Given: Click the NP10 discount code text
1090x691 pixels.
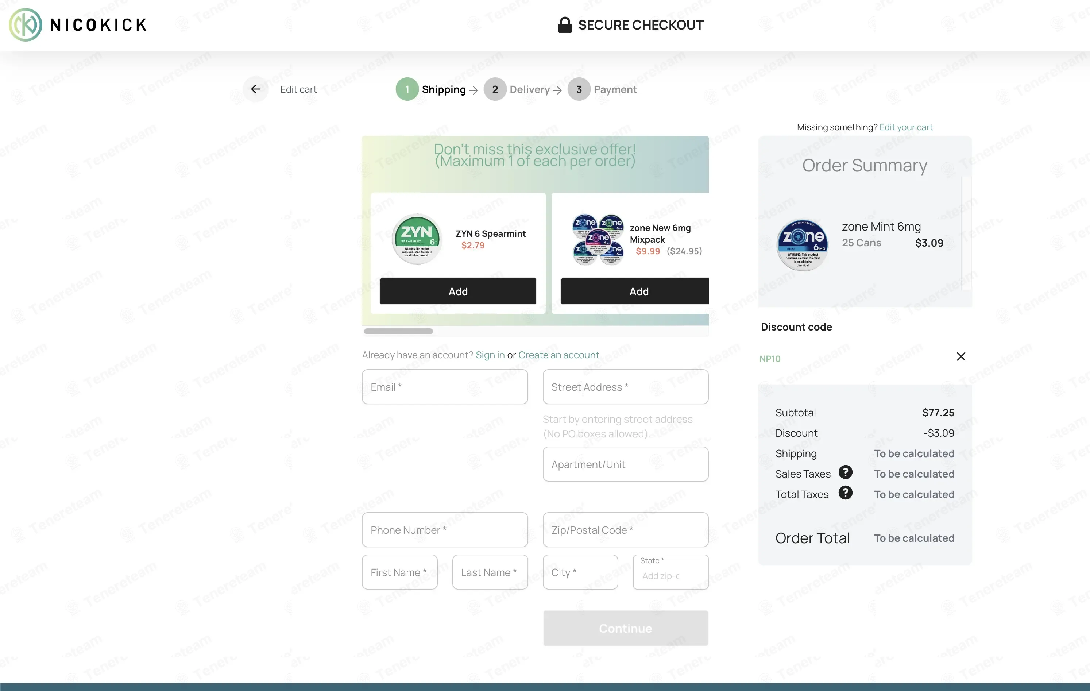Looking at the screenshot, I should point(769,359).
